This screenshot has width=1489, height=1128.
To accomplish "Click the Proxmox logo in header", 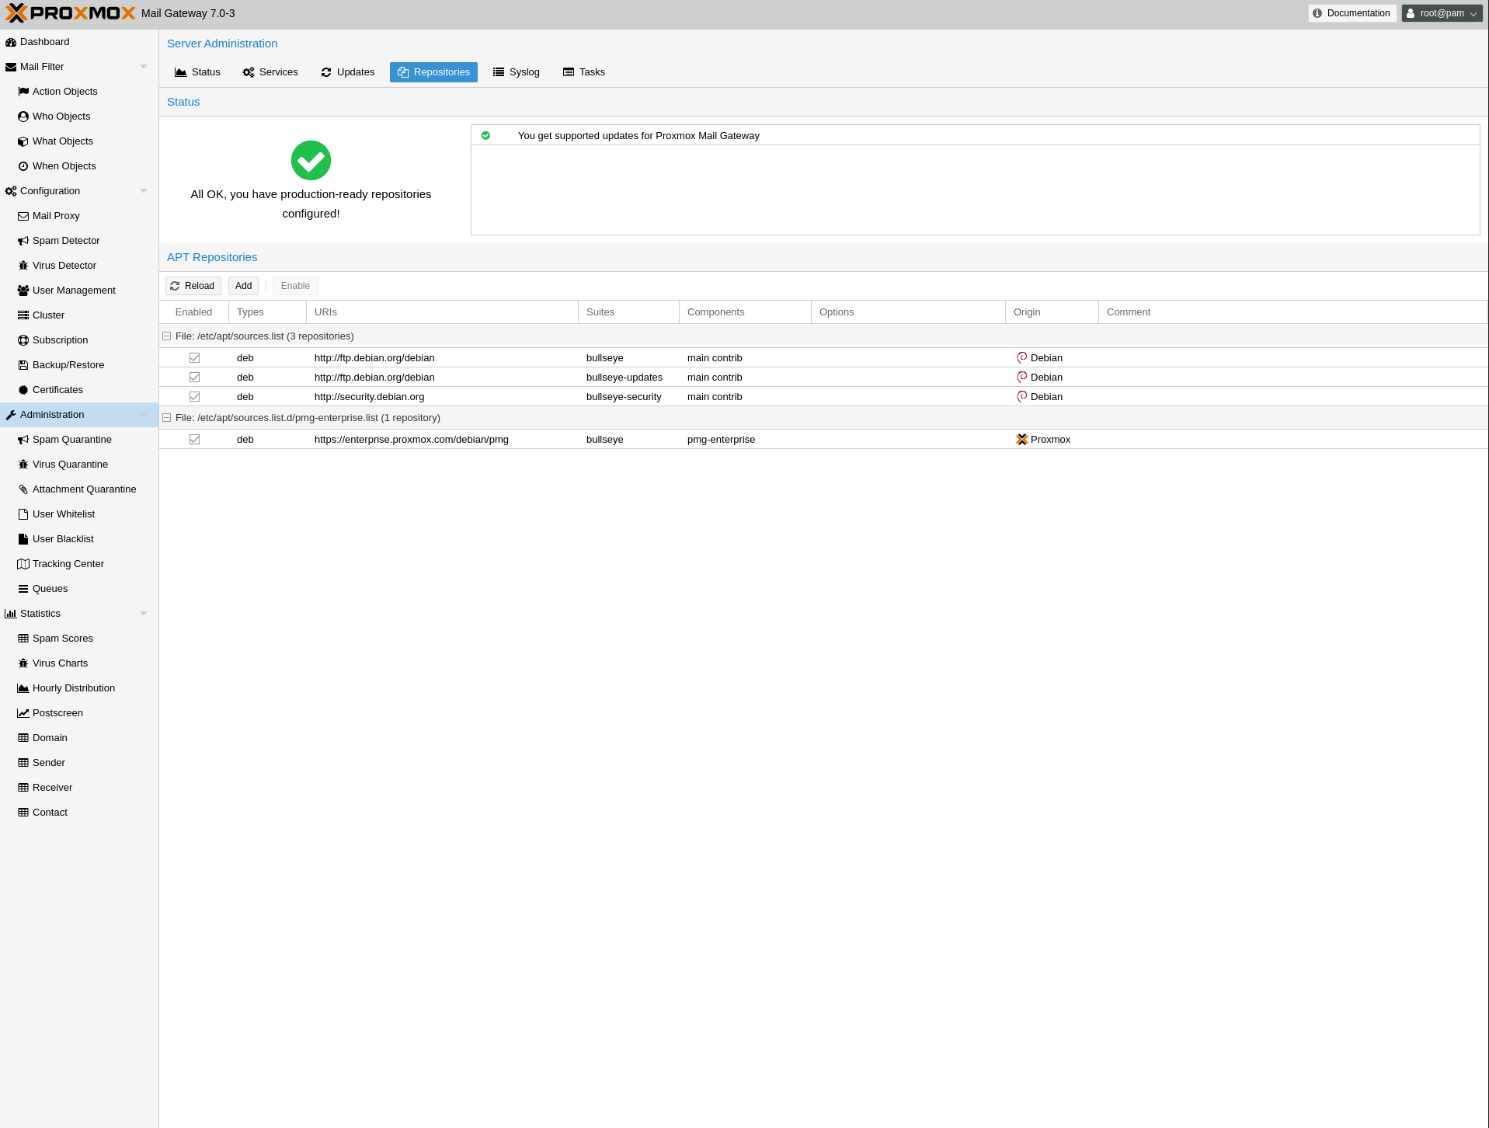I will pyautogui.click(x=70, y=13).
